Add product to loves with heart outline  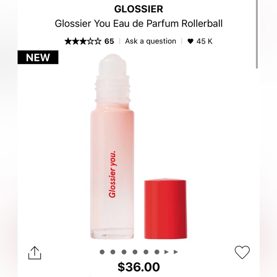click(242, 252)
